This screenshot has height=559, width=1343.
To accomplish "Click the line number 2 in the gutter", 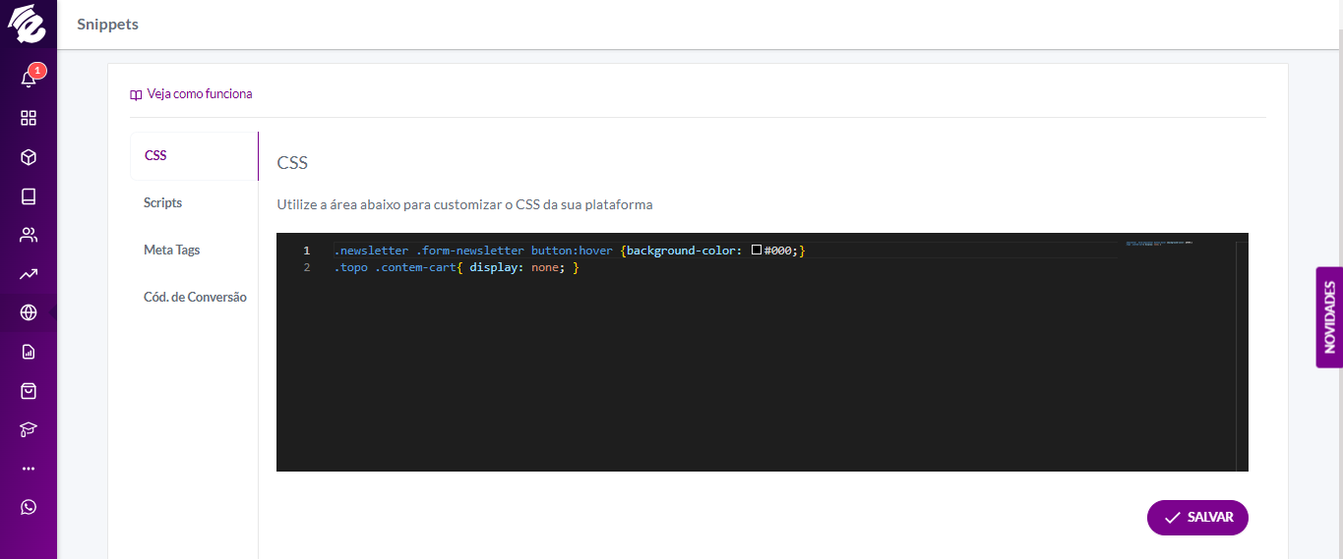I will [307, 267].
